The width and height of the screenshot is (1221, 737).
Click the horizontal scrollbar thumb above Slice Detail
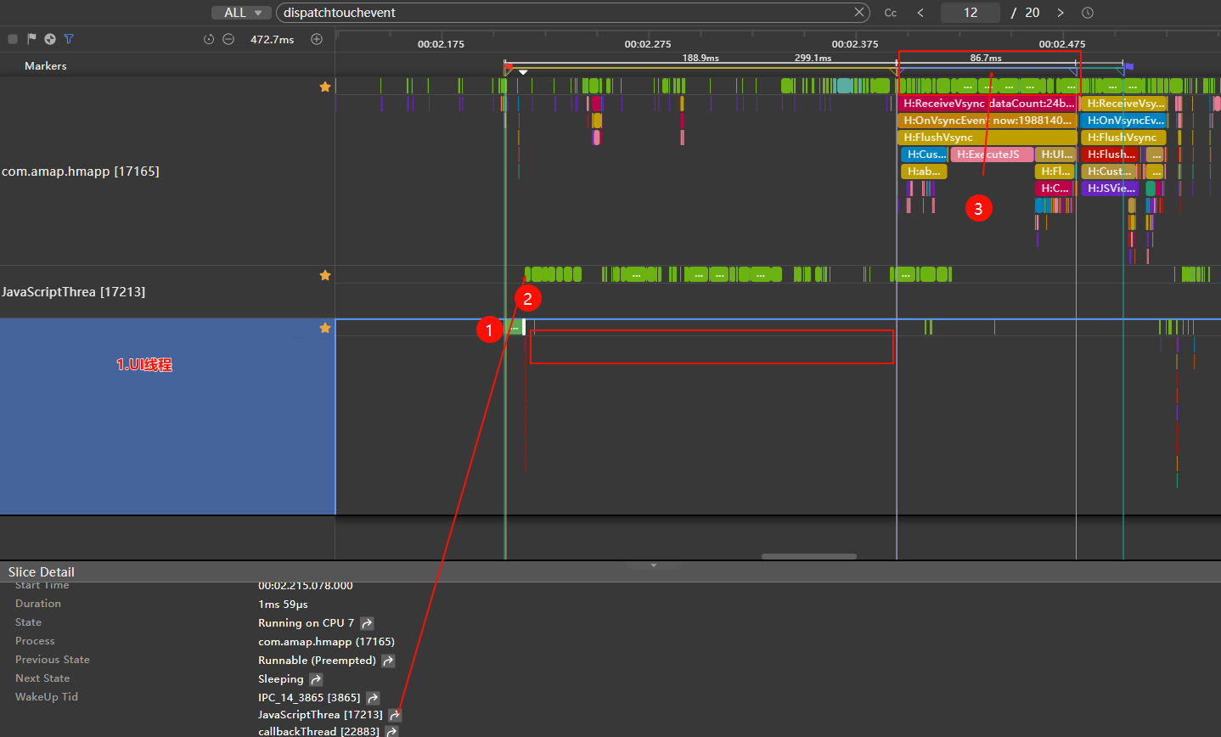tap(809, 557)
